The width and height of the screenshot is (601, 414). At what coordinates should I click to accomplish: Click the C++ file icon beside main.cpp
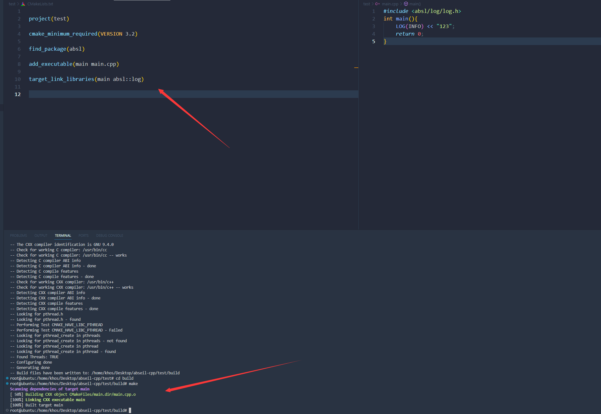[x=377, y=4]
